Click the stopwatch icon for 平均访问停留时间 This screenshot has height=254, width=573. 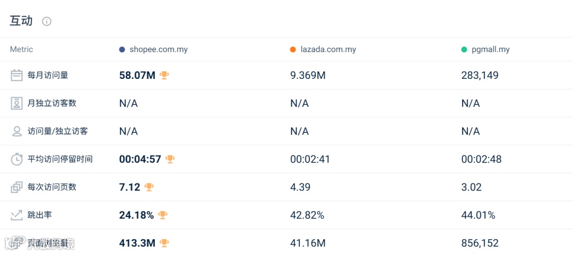pyautogui.click(x=17, y=159)
